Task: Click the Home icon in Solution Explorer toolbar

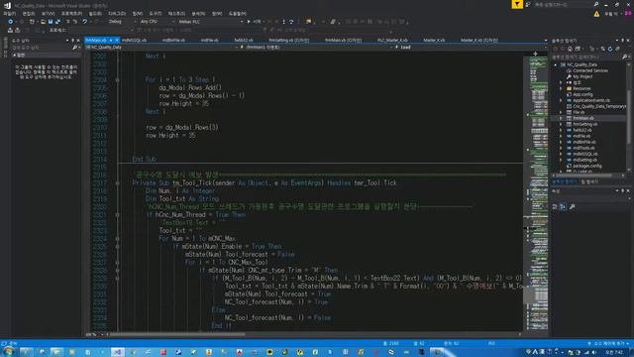Action: coord(570,49)
